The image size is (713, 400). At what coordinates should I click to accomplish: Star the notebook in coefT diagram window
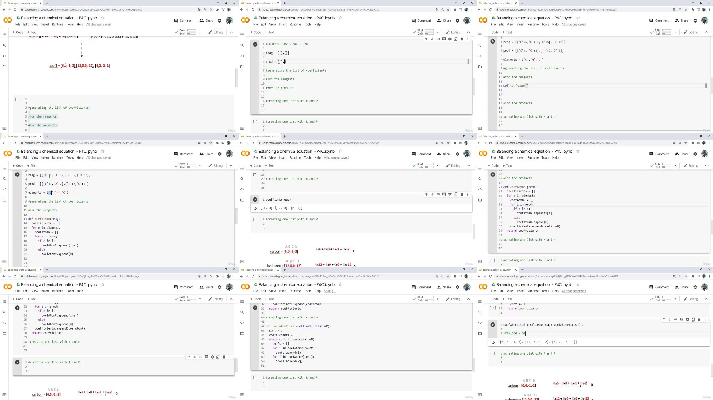click(x=103, y=18)
